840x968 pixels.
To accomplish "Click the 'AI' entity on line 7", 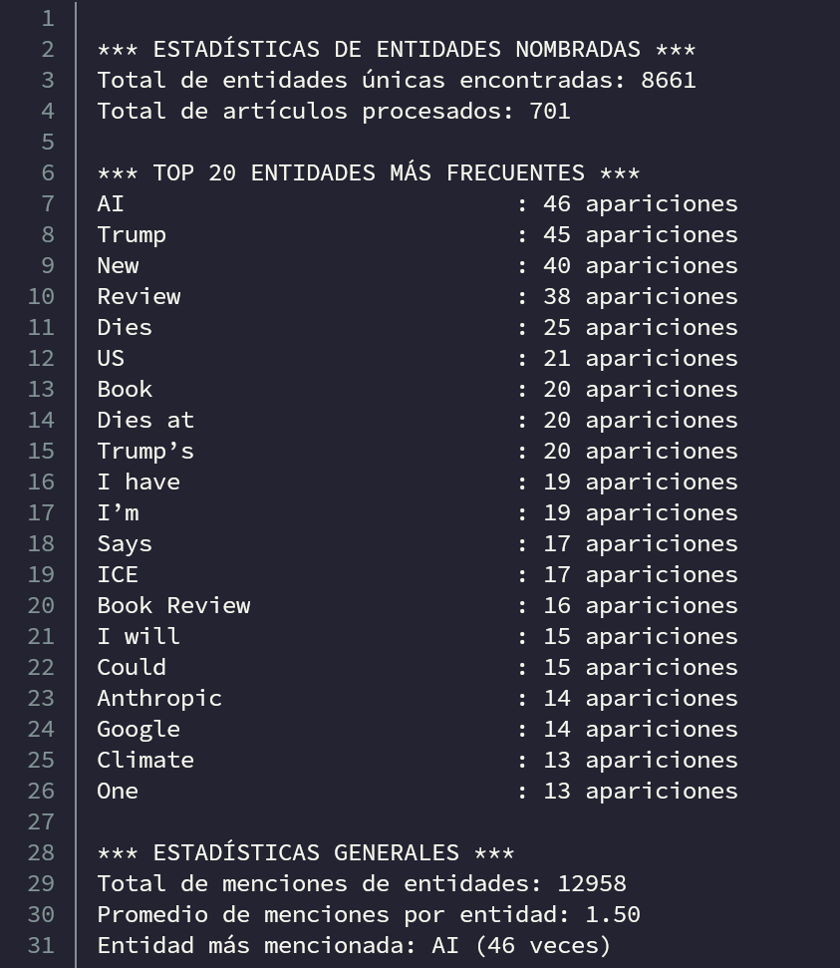I will point(111,203).
